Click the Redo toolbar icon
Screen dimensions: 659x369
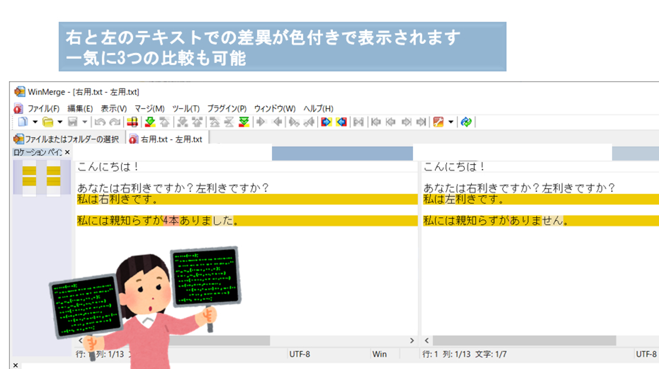coord(114,122)
